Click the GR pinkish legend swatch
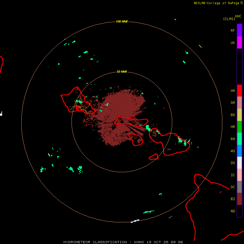The height and width of the screenshot is (244, 244). 239,103
